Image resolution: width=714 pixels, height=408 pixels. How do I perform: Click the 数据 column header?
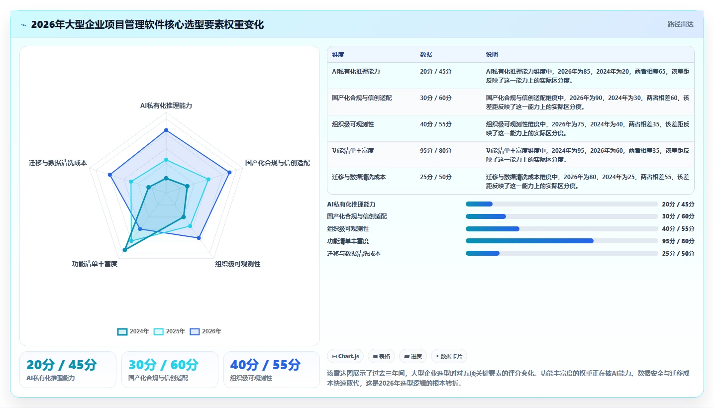[426, 55]
